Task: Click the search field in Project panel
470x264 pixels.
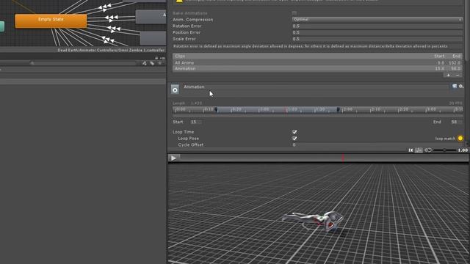Action: pos(83,63)
